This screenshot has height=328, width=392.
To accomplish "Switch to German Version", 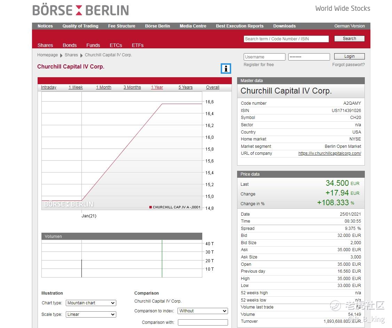I will (350, 26).
